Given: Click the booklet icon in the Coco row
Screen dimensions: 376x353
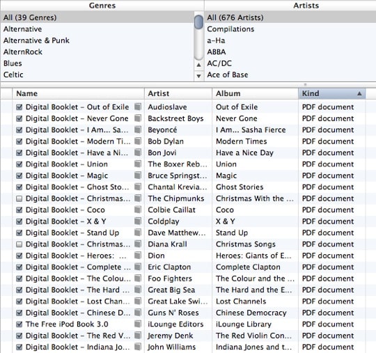Looking at the screenshot, I should click(138, 210).
